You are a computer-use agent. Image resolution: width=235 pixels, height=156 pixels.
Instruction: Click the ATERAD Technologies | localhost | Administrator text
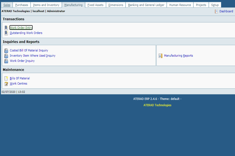(33, 11)
